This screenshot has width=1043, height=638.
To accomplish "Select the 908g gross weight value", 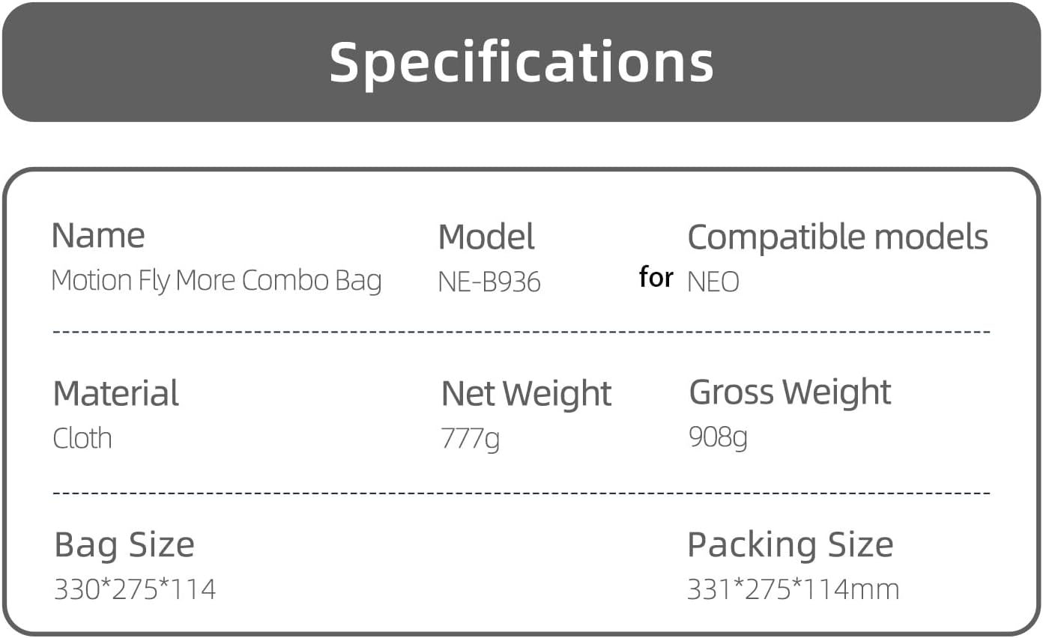I will (719, 437).
